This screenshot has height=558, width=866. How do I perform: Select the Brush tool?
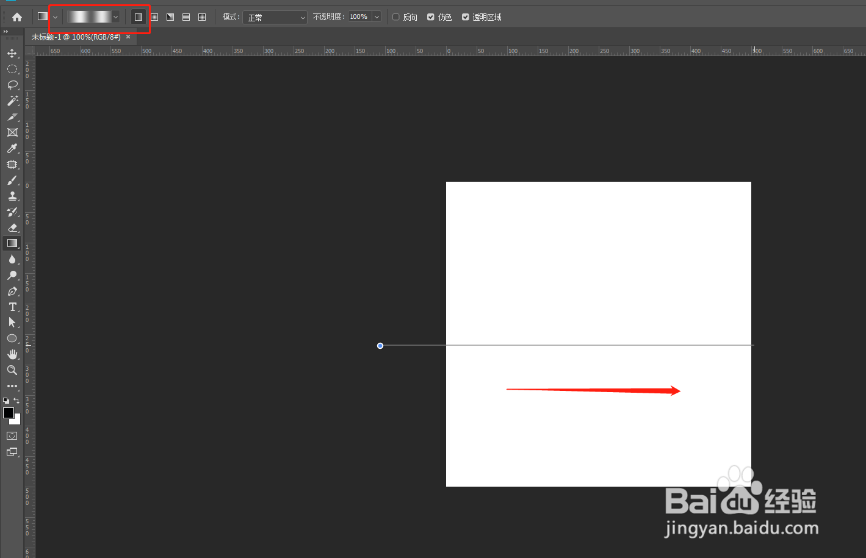tap(12, 181)
